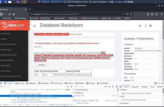
Task: Close the developer tools panel
Action: (162, 83)
